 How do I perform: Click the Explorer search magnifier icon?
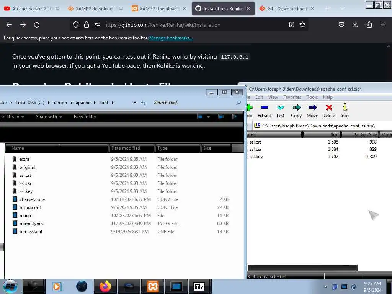point(239,103)
